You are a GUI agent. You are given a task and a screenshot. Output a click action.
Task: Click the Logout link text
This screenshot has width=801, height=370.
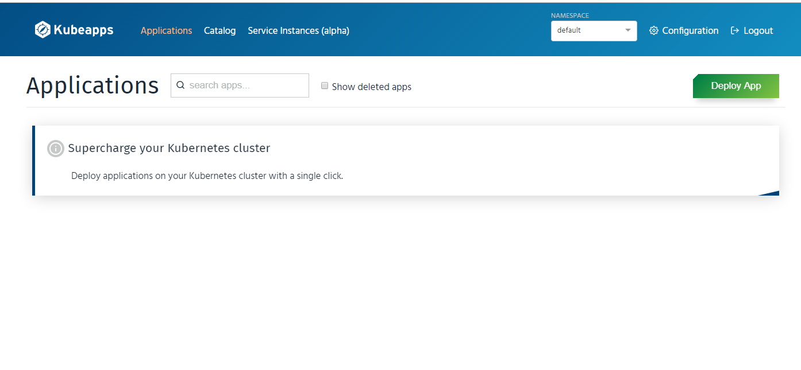tap(758, 30)
